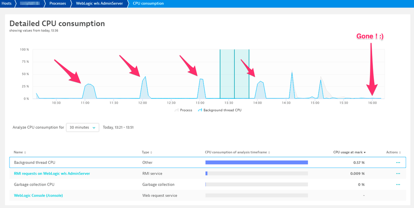
Task: Open actions menu for Background thread CPU
Action: click(x=398, y=163)
